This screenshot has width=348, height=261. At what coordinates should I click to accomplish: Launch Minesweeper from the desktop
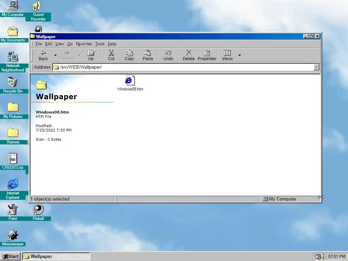13,238
